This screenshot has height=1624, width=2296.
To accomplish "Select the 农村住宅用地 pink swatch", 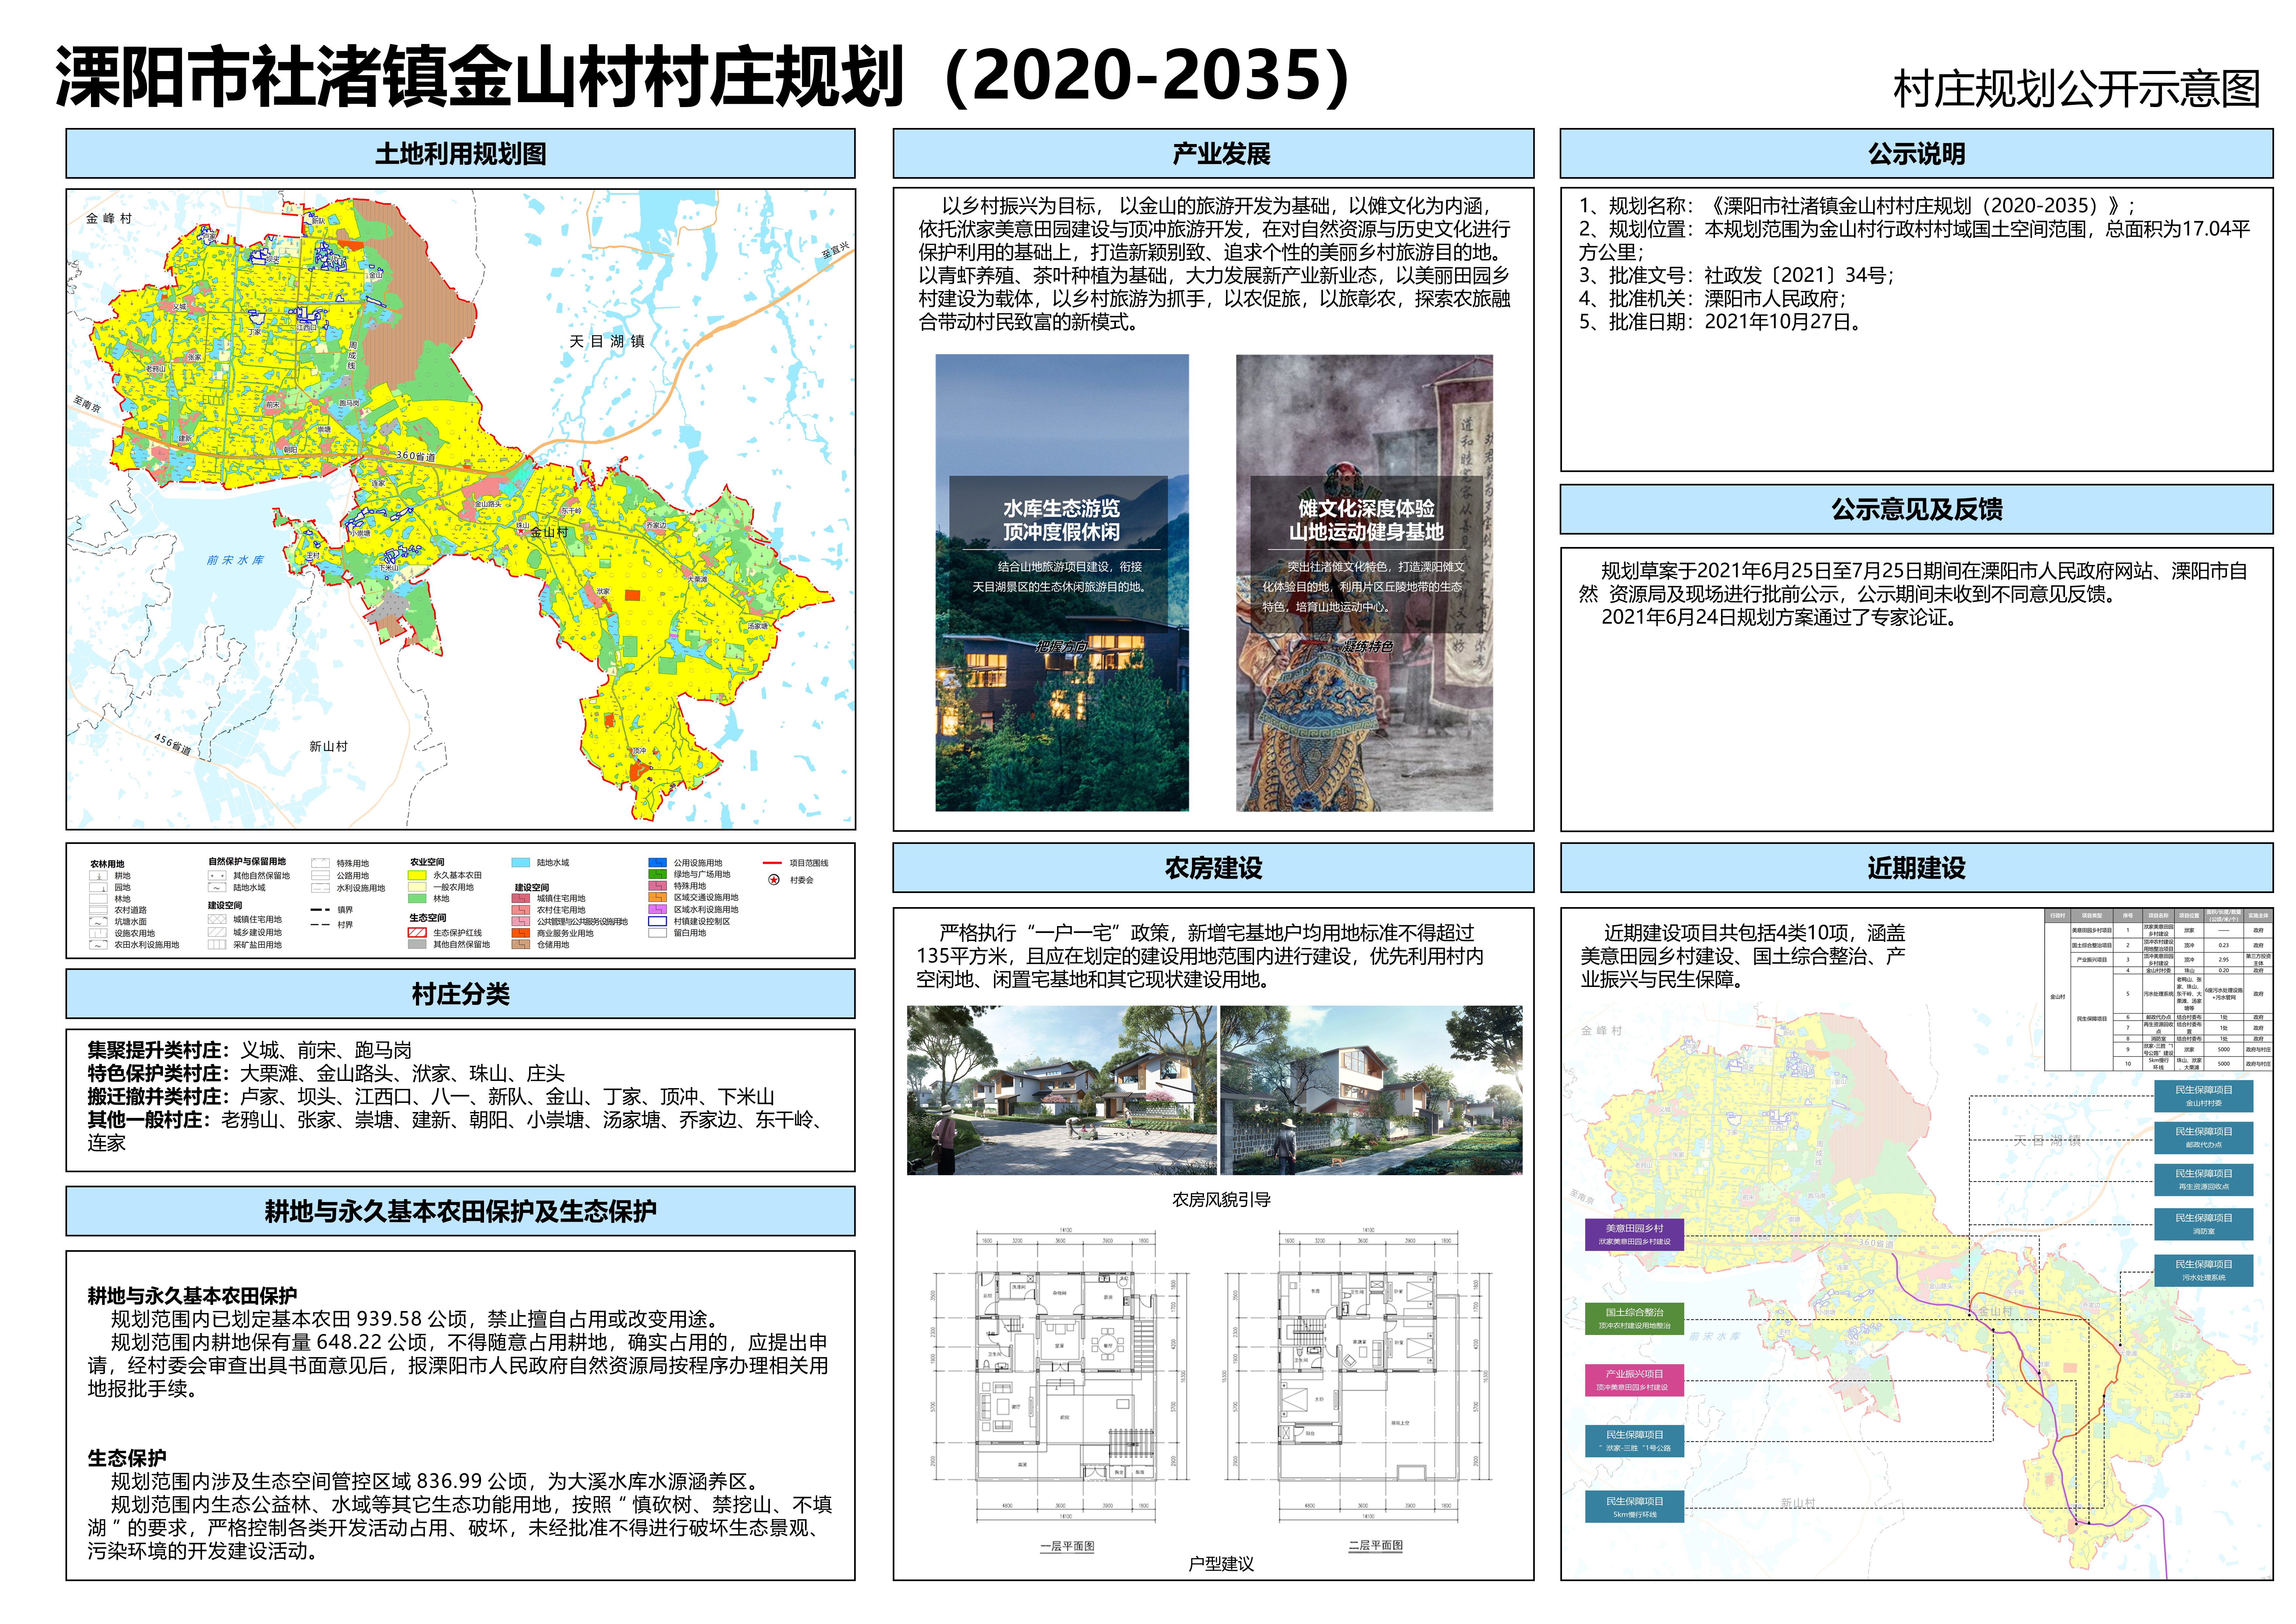I will [x=521, y=910].
